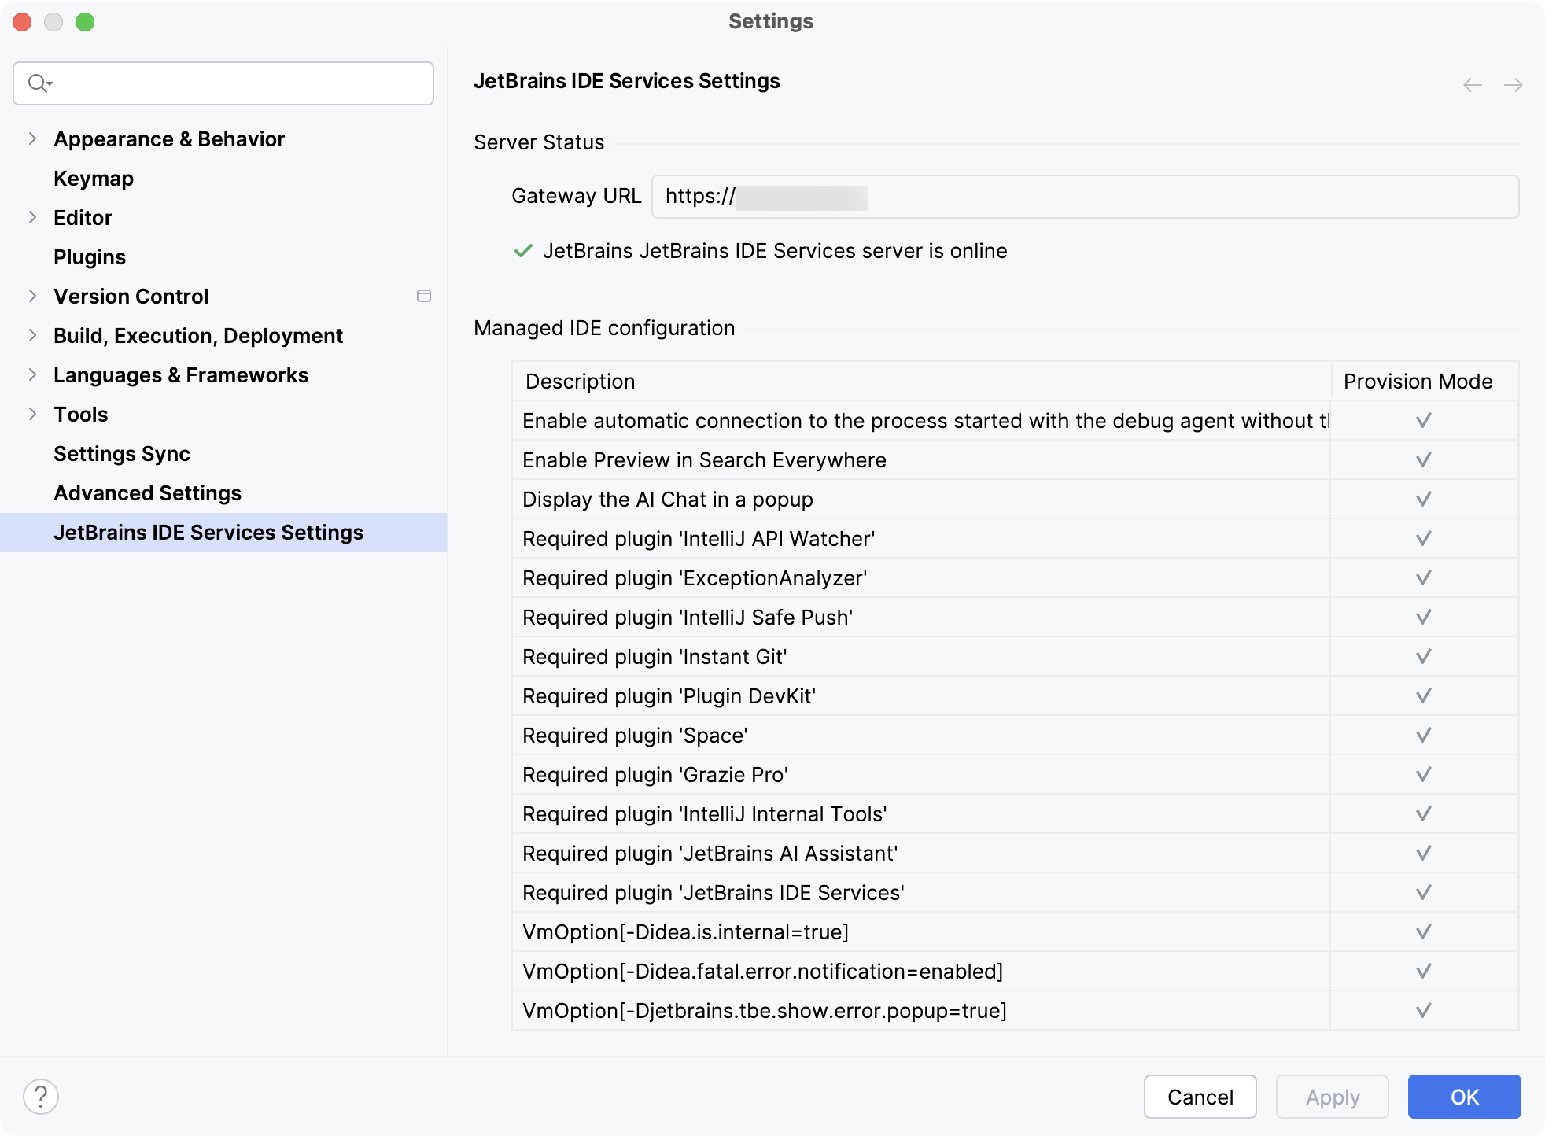This screenshot has height=1136, width=1545.
Task: Click the Cancel button
Action: [x=1200, y=1097]
